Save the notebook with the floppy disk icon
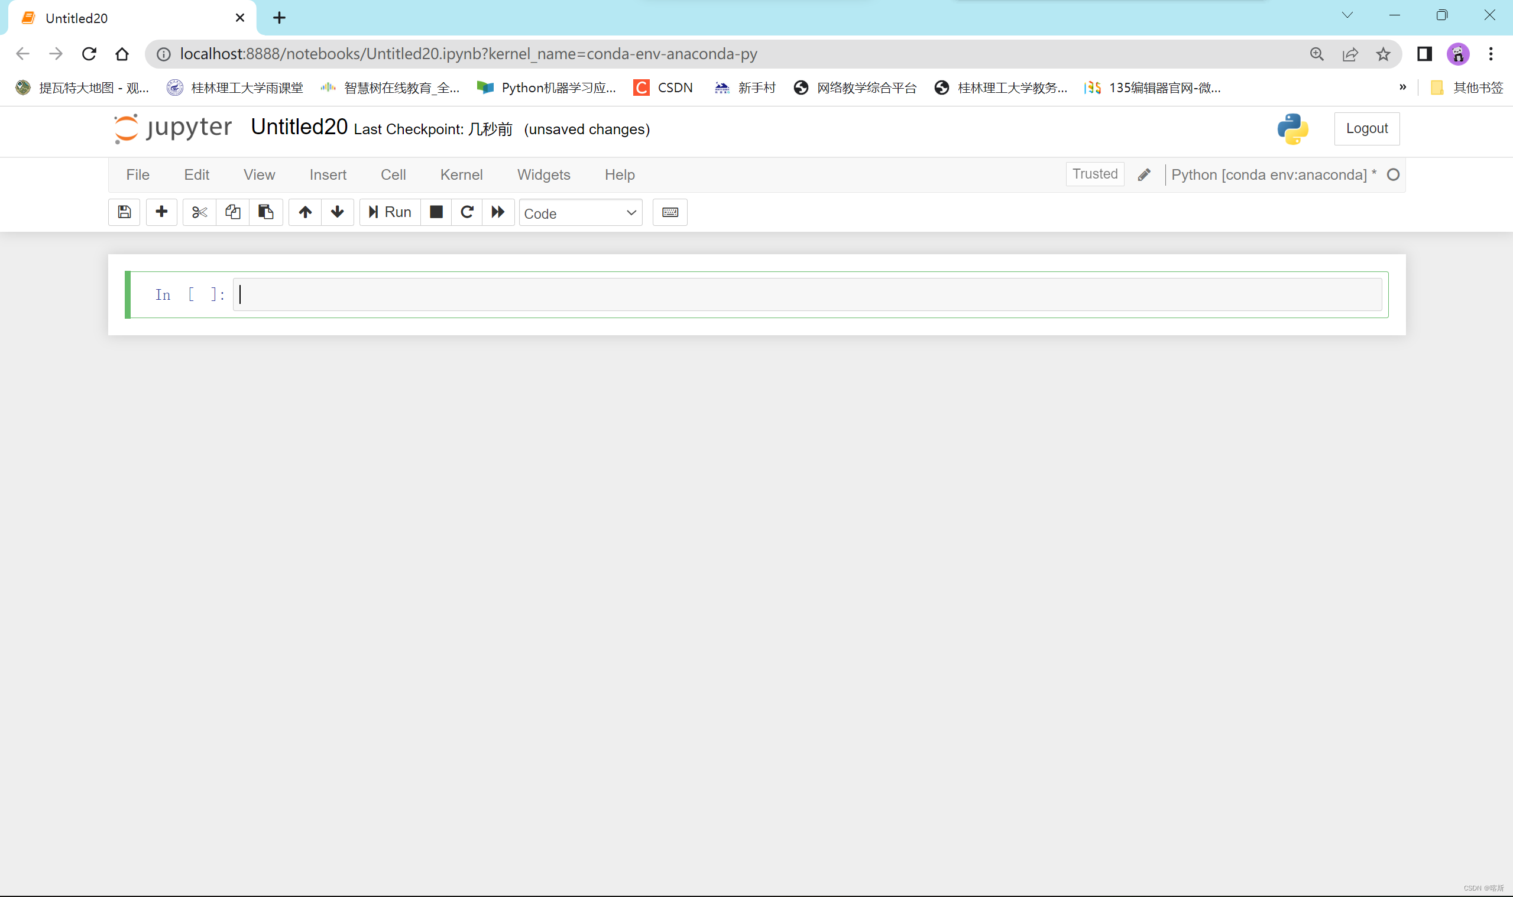This screenshot has width=1513, height=897. (x=124, y=212)
